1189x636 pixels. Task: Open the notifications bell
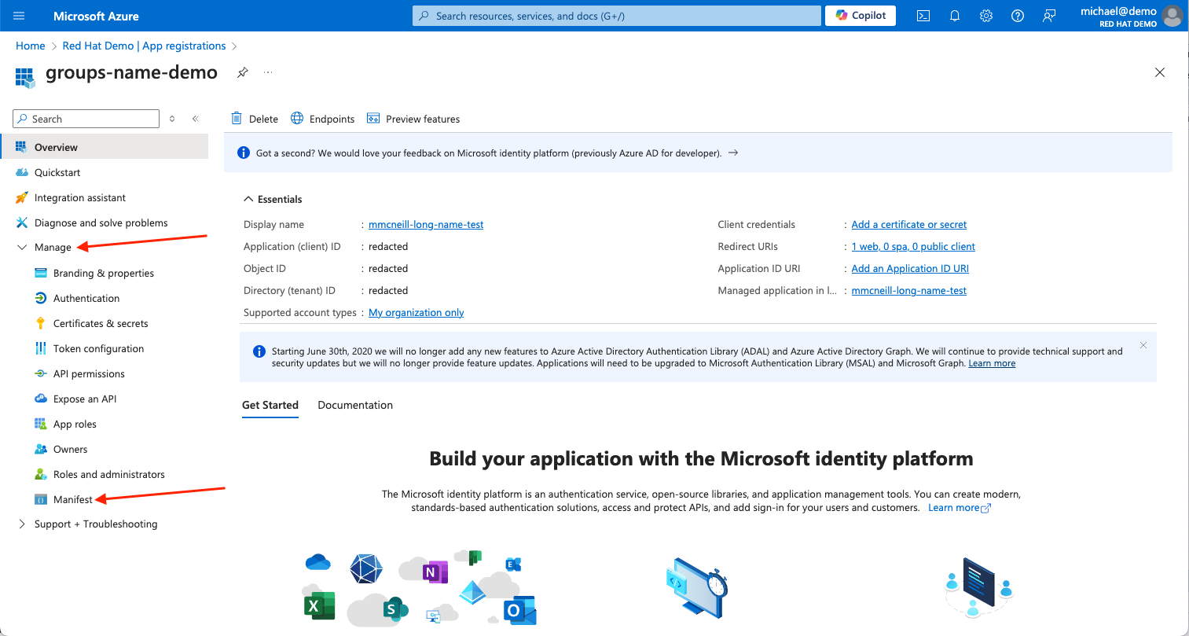(x=954, y=16)
